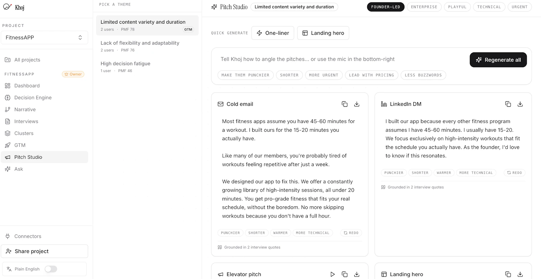Screen dimensions: 541x279
Task: Switch tone to Enterprise
Action: [x=424, y=7]
